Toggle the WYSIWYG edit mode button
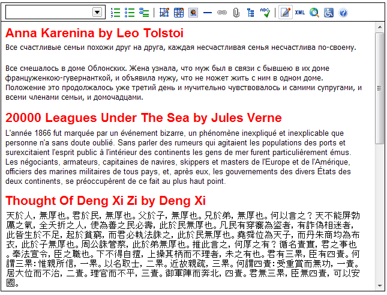387x295 pixels. click(286, 12)
